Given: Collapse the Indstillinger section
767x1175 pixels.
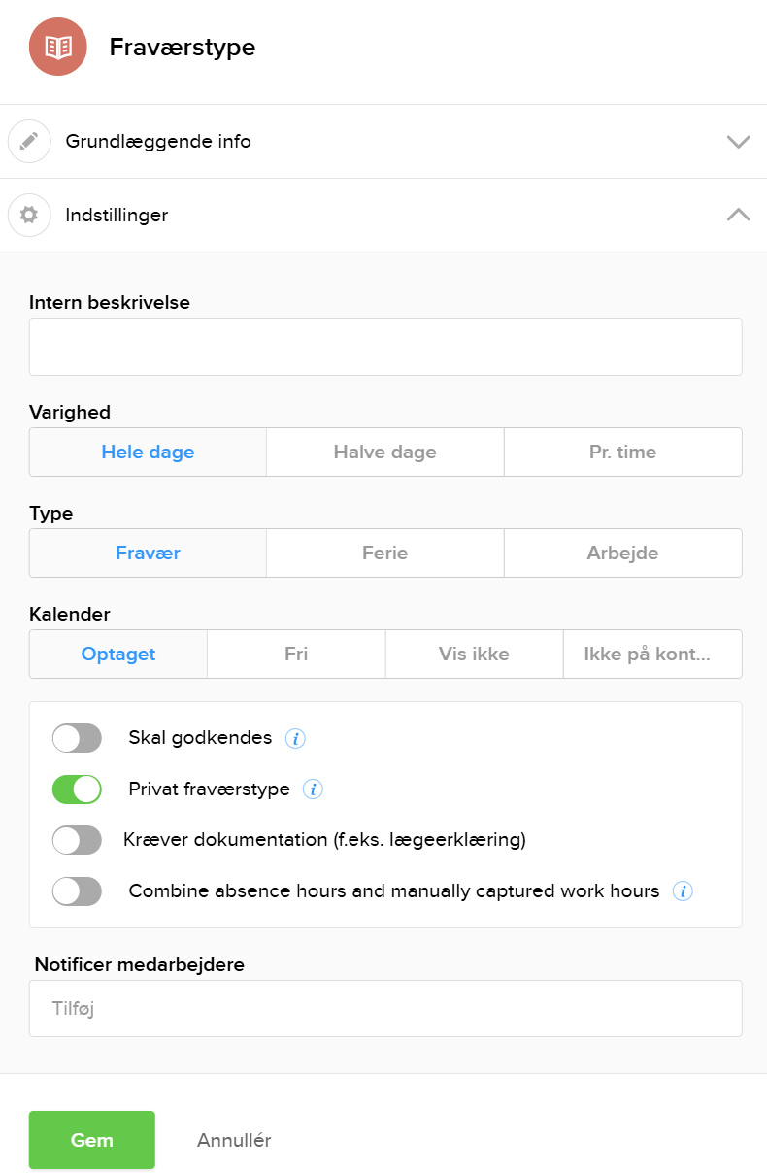Looking at the screenshot, I should (x=739, y=215).
